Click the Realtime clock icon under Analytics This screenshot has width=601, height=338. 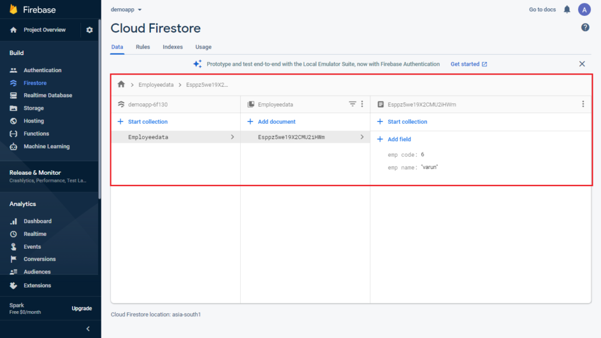point(13,234)
